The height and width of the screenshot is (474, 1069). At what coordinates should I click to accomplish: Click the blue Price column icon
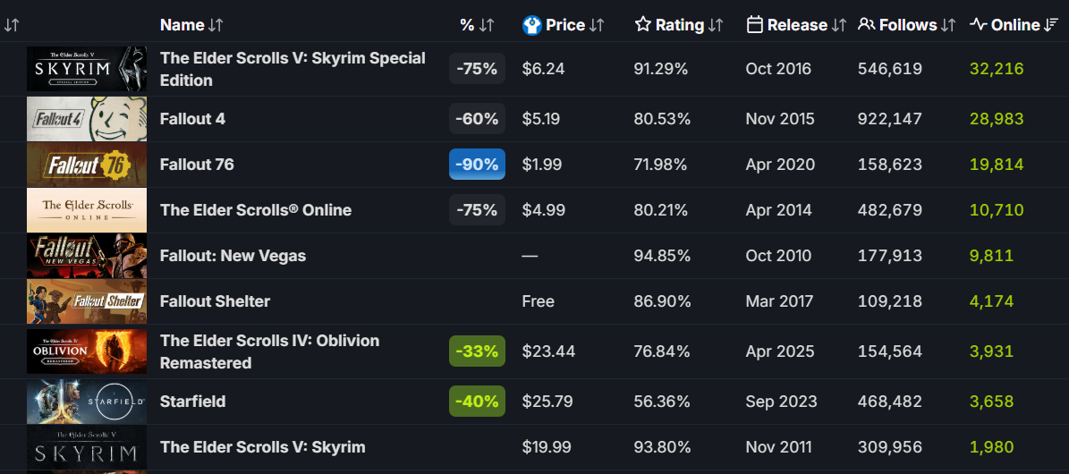532,25
